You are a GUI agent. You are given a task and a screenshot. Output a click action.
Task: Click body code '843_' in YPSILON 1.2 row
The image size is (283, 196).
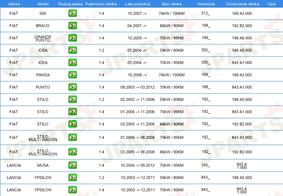point(206,177)
